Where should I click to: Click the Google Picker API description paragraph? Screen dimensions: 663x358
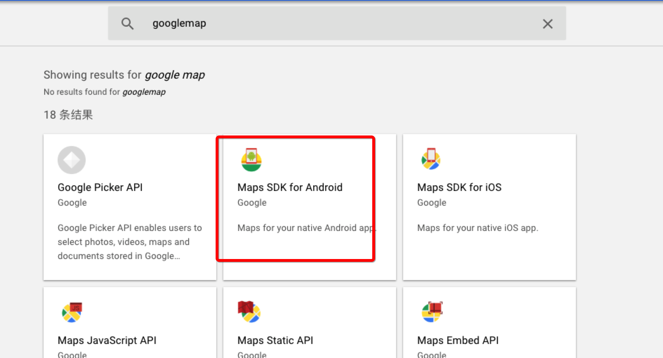pos(130,242)
